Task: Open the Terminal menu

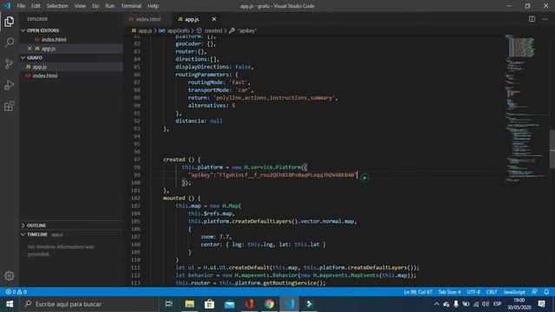Action: pos(131,6)
